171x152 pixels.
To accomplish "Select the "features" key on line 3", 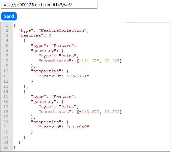I will 31,35.
